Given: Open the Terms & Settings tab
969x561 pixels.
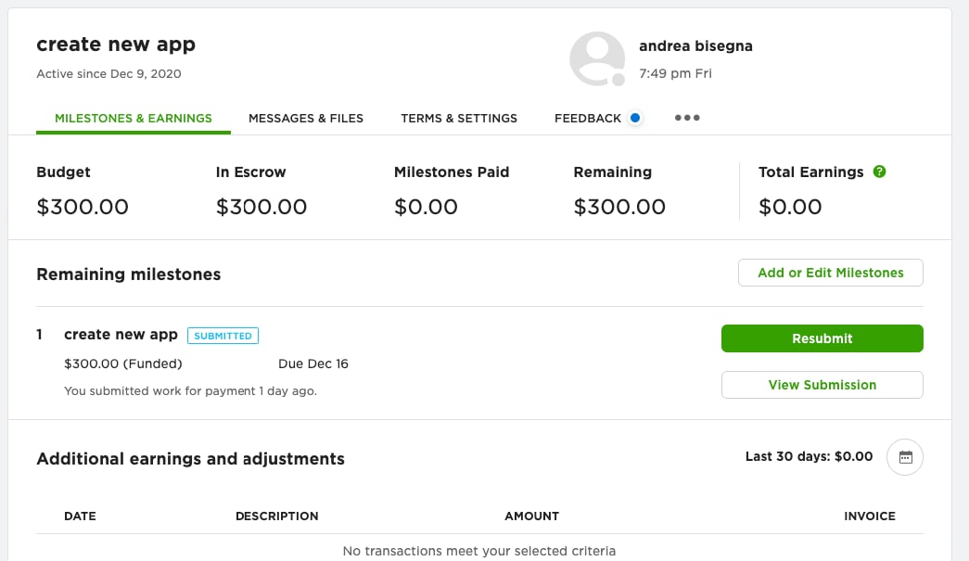Looking at the screenshot, I should (459, 118).
